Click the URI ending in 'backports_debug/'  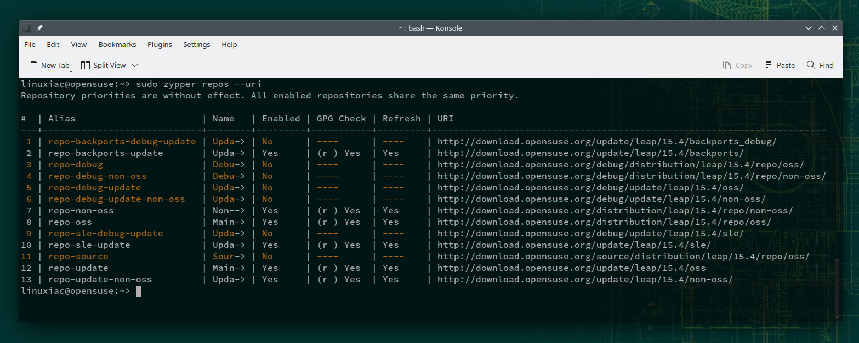pyautogui.click(x=607, y=141)
